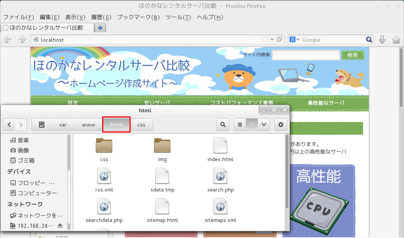Viewport: 404px width, 238px height.
Task: Open a new tab with the plus button
Action: 100,28
